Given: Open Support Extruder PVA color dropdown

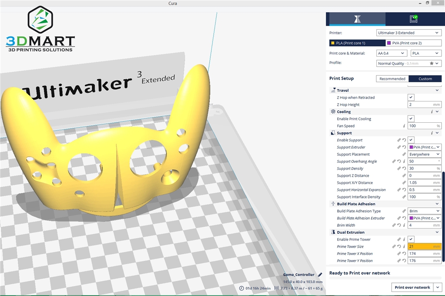Looking at the screenshot, I should [x=425, y=147].
